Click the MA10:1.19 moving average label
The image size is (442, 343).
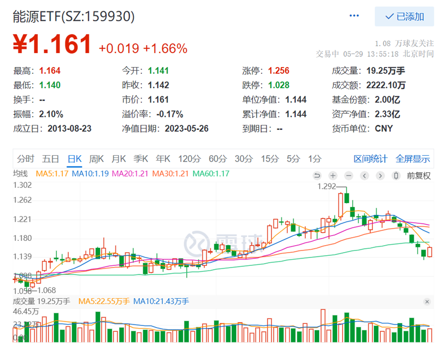pos(90,173)
